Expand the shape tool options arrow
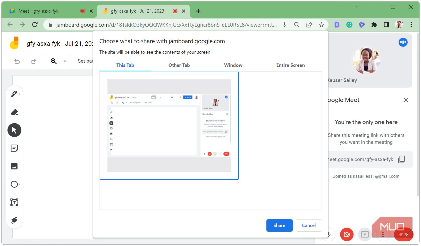The image size is (421, 246). pos(19,184)
